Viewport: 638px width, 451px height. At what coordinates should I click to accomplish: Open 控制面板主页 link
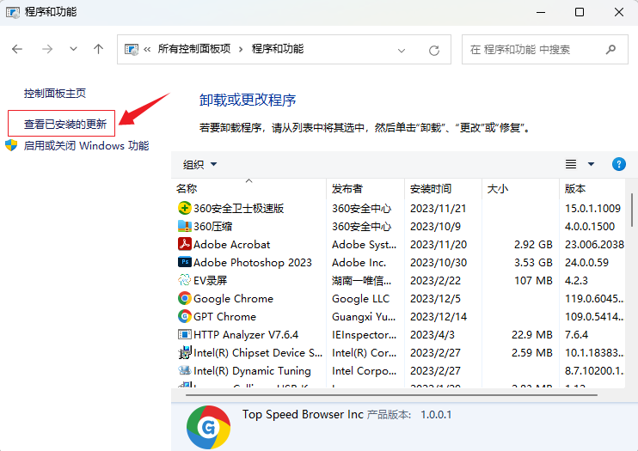(55, 94)
